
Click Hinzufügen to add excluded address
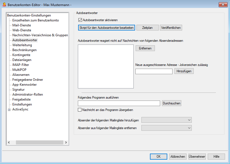pyautogui.click(x=184, y=71)
